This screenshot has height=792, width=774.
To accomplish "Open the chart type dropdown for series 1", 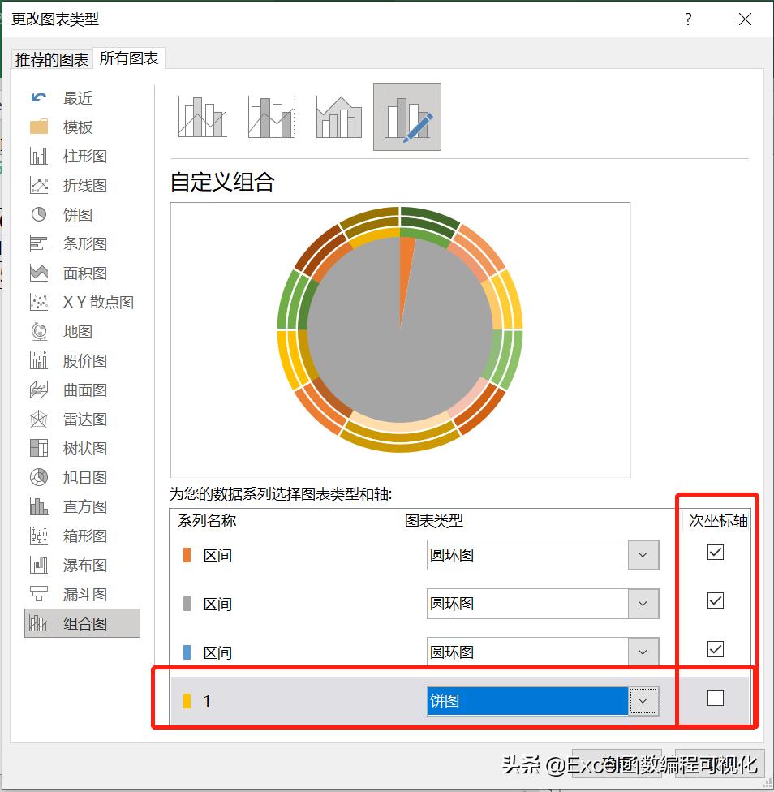I will pyautogui.click(x=643, y=700).
